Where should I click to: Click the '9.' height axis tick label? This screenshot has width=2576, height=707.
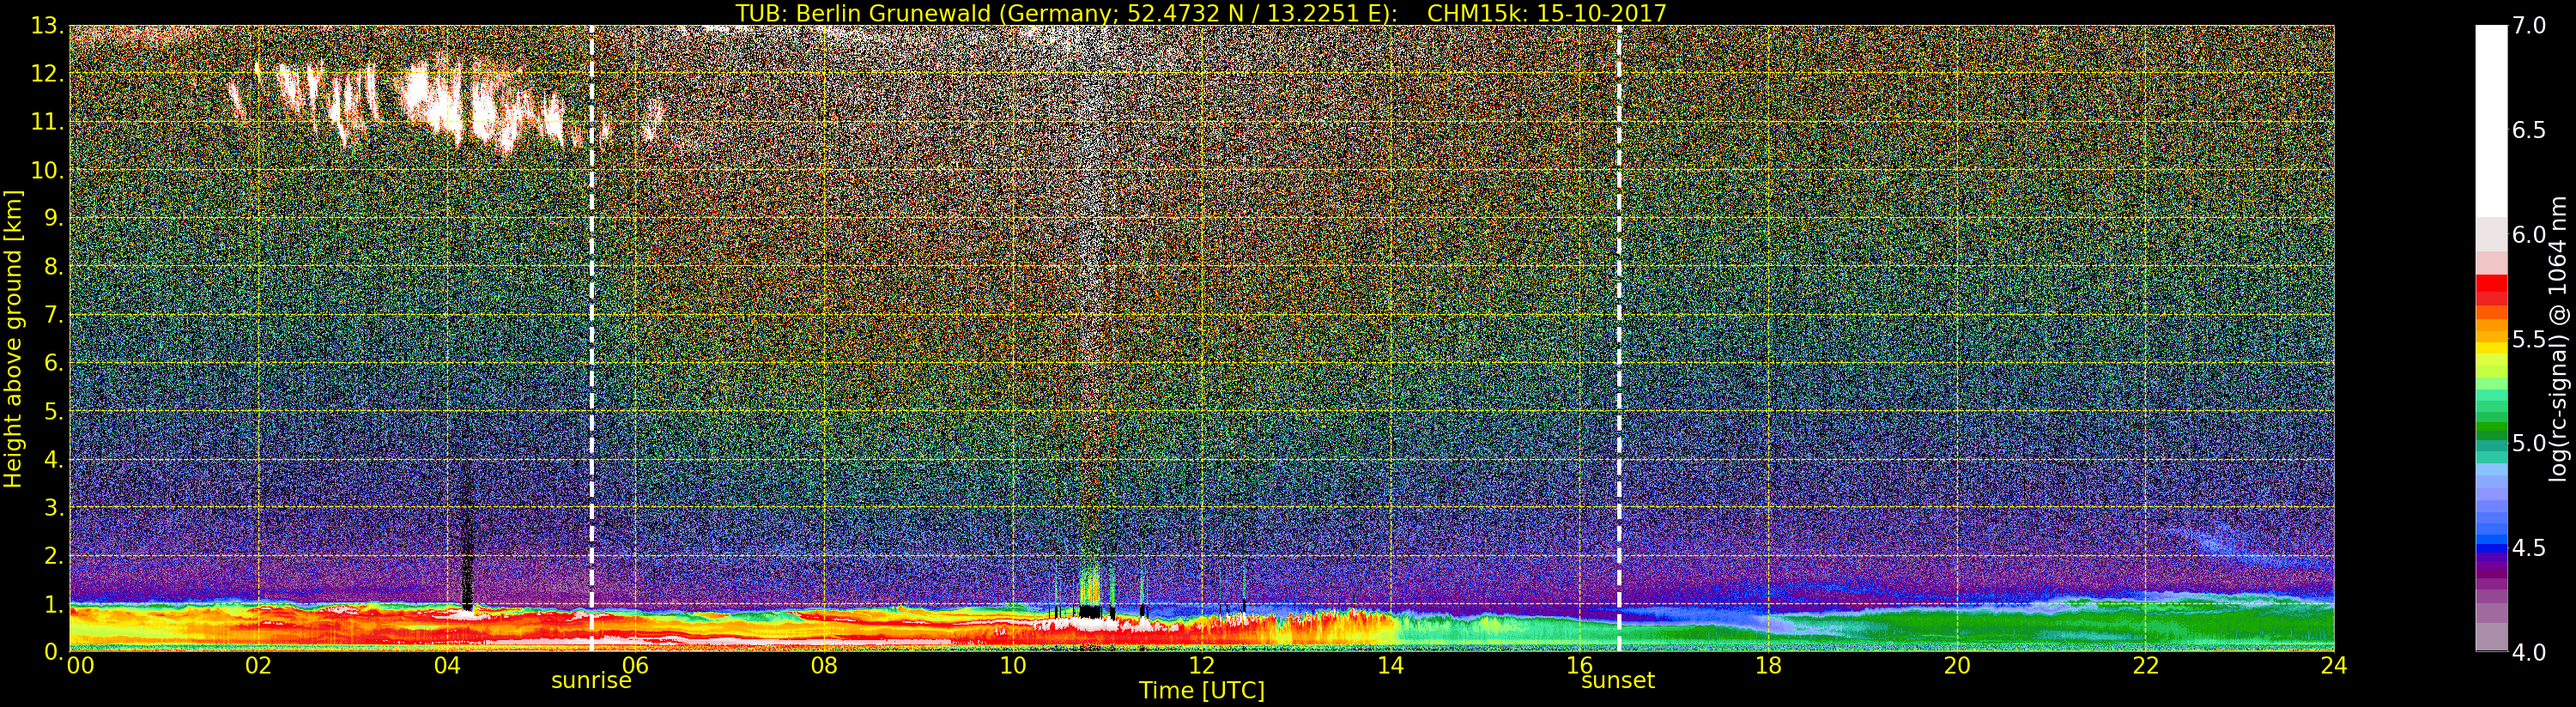54,218
